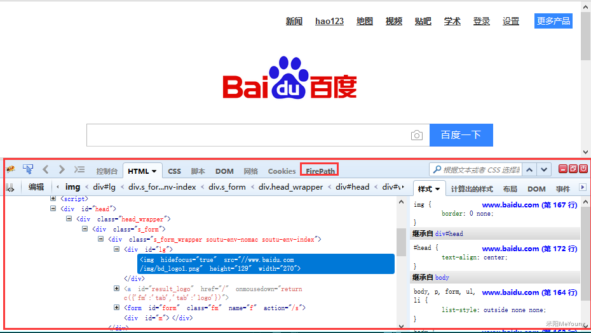591x333 pixels.
Task: Open the 更多产品 button
Action: [554, 21]
